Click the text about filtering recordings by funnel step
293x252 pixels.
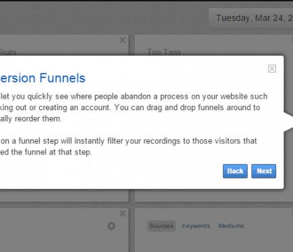(129, 146)
